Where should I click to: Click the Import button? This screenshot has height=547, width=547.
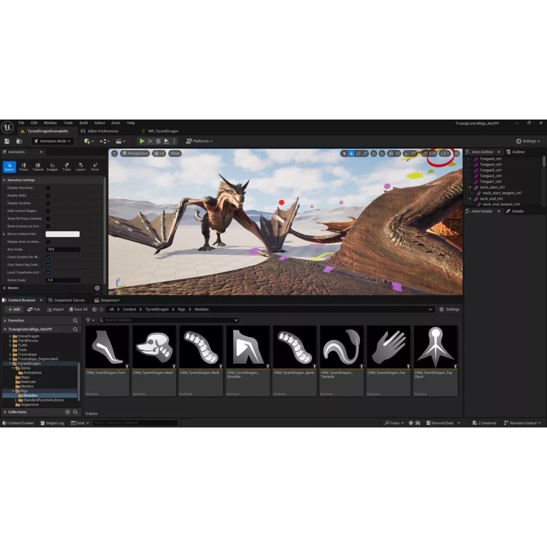point(56,309)
